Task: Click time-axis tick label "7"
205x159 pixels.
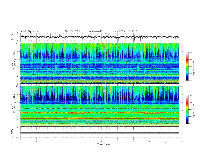Action: [134, 142]
